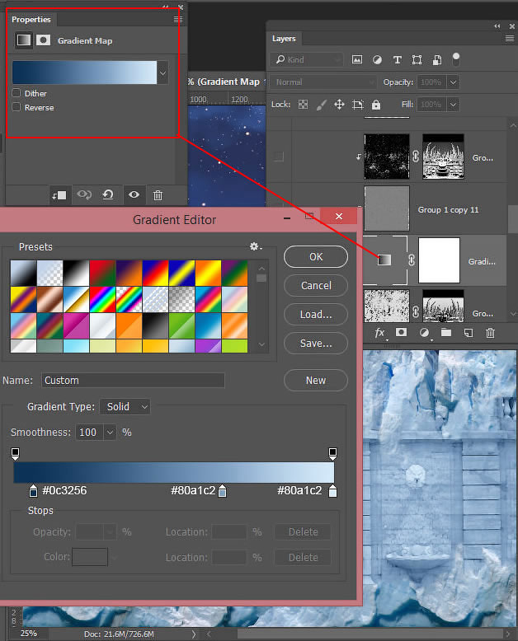The height and width of the screenshot is (641, 518).
Task: Select the middle #80a1c2 color stop
Action: [x=222, y=491]
